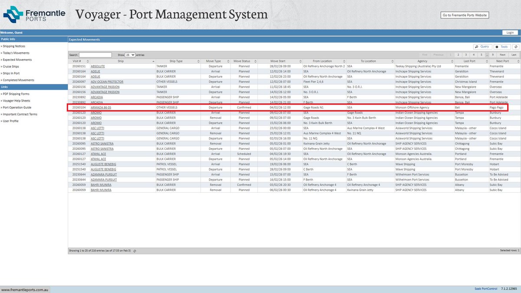This screenshot has height=293, width=521.
Task: Click visit number 20260097
Action: (79, 82)
